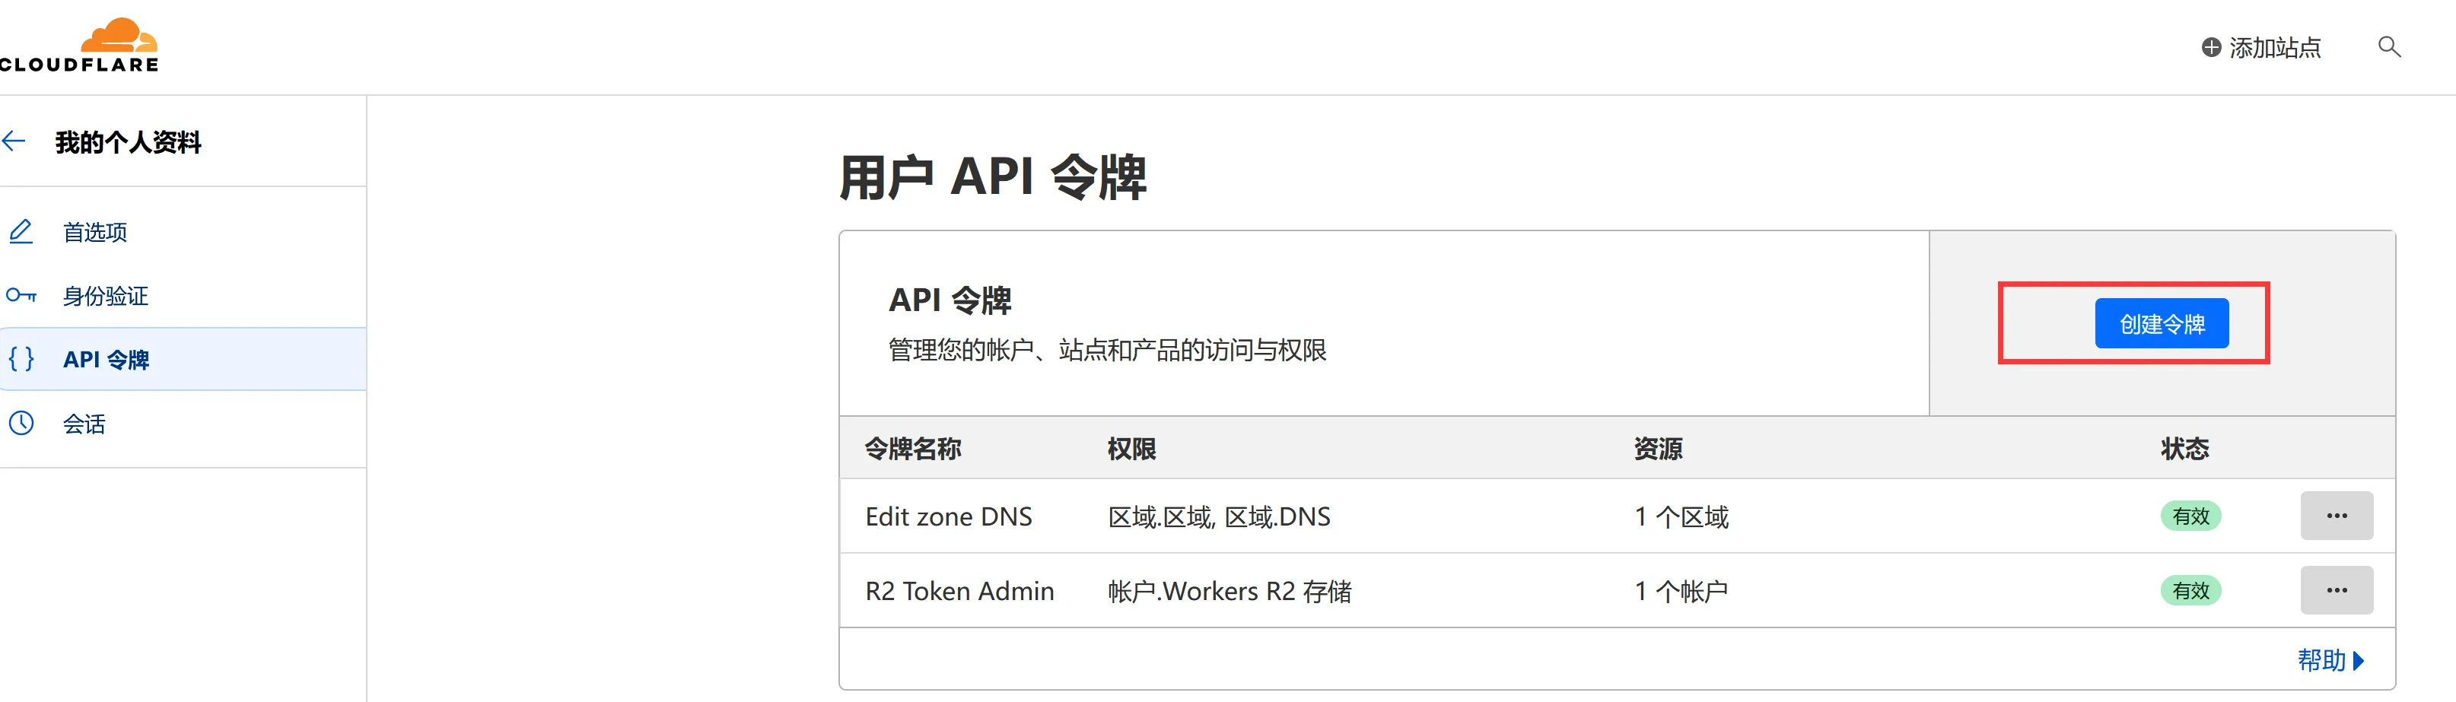Open 首选项 in the sidebar
The image size is (2456, 702).
[x=183, y=231]
